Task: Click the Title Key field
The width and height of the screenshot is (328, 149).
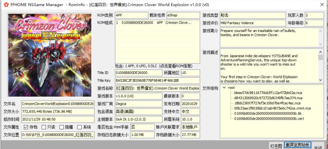Action: click(x=158, y=81)
